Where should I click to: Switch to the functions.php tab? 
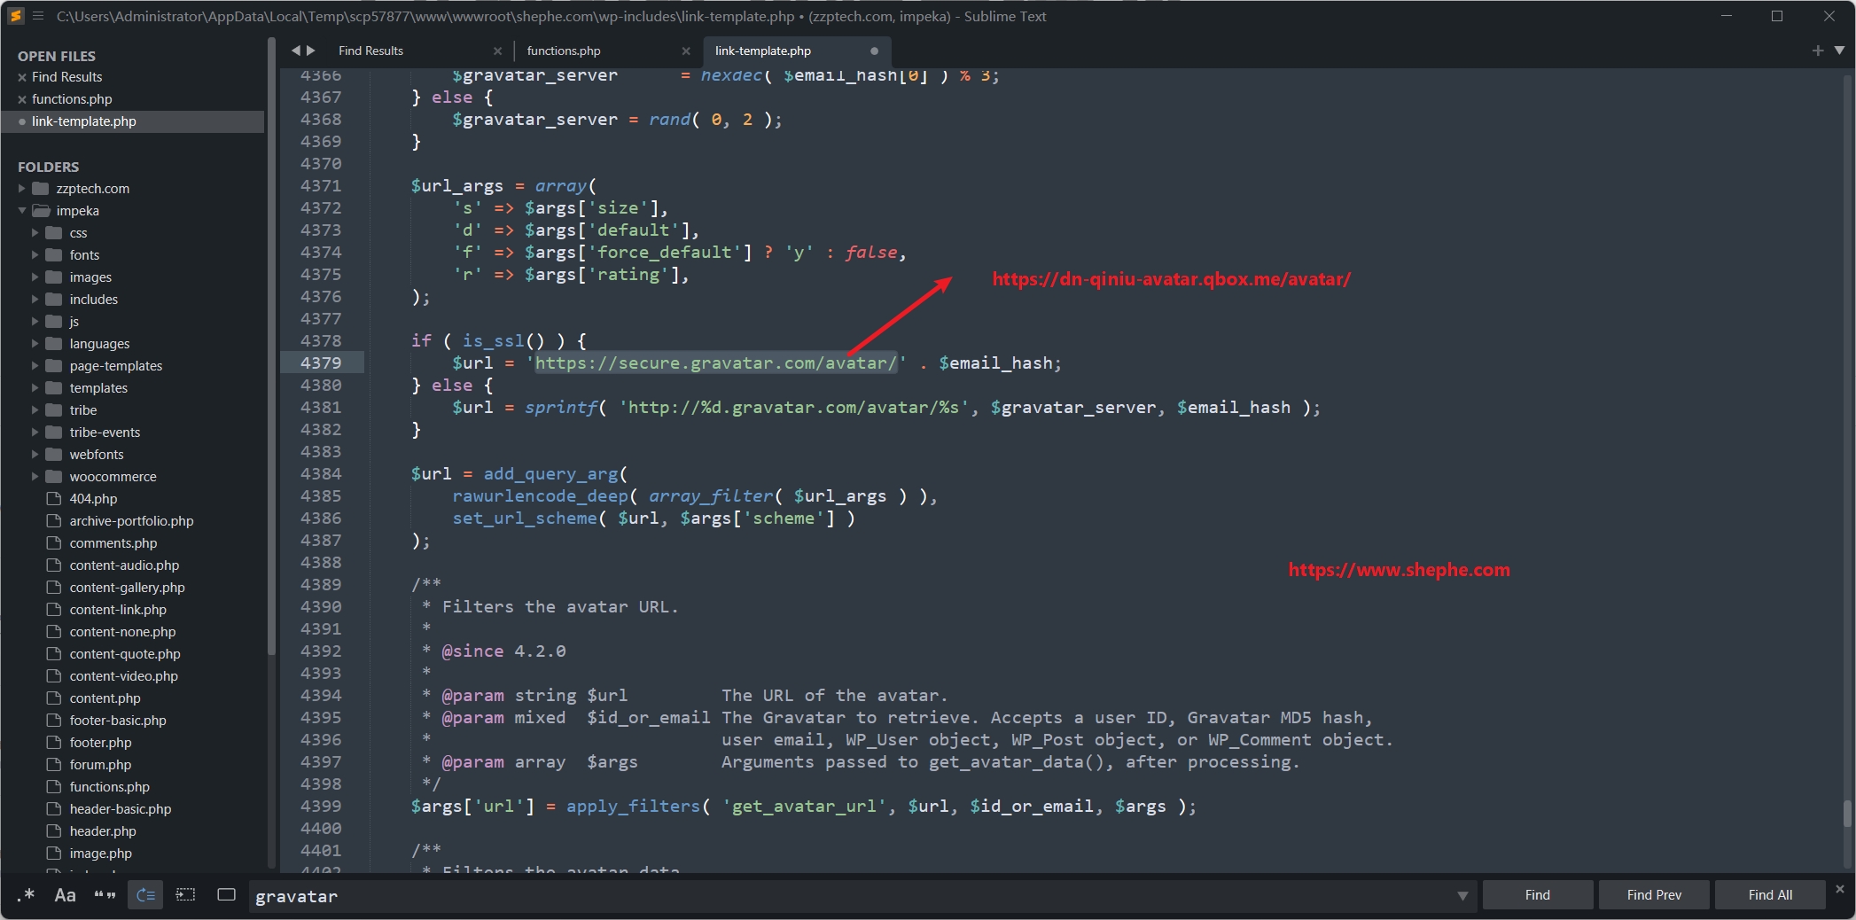coord(564,51)
